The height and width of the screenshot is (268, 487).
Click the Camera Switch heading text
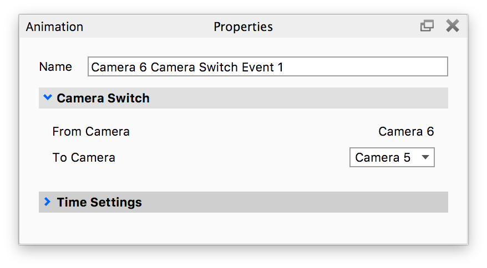[103, 98]
